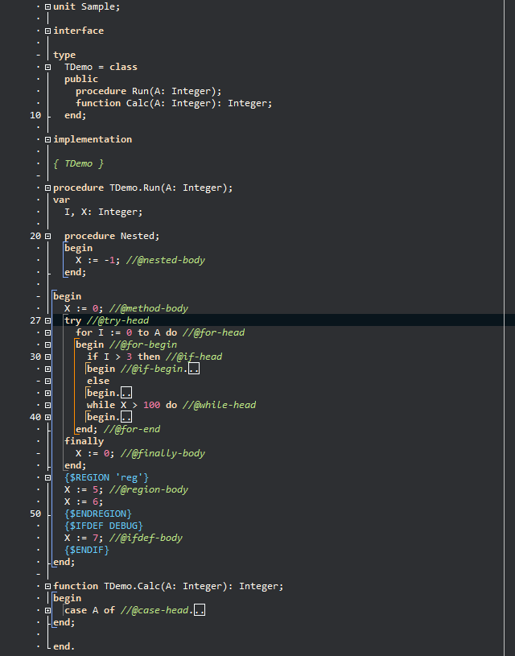Click 'function Calc(A: Integer): Integer;' declaration

[174, 103]
